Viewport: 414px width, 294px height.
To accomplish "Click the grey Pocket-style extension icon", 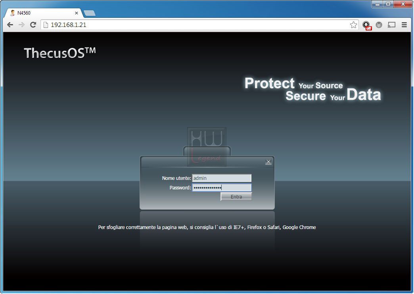I will coord(379,25).
